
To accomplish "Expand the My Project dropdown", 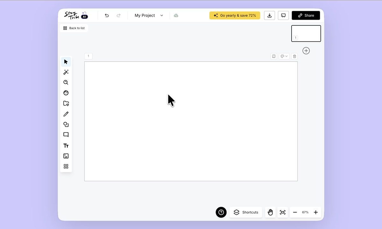I will point(149,15).
